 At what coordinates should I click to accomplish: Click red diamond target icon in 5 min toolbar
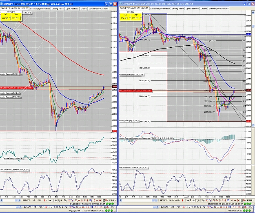tap(100, 200)
